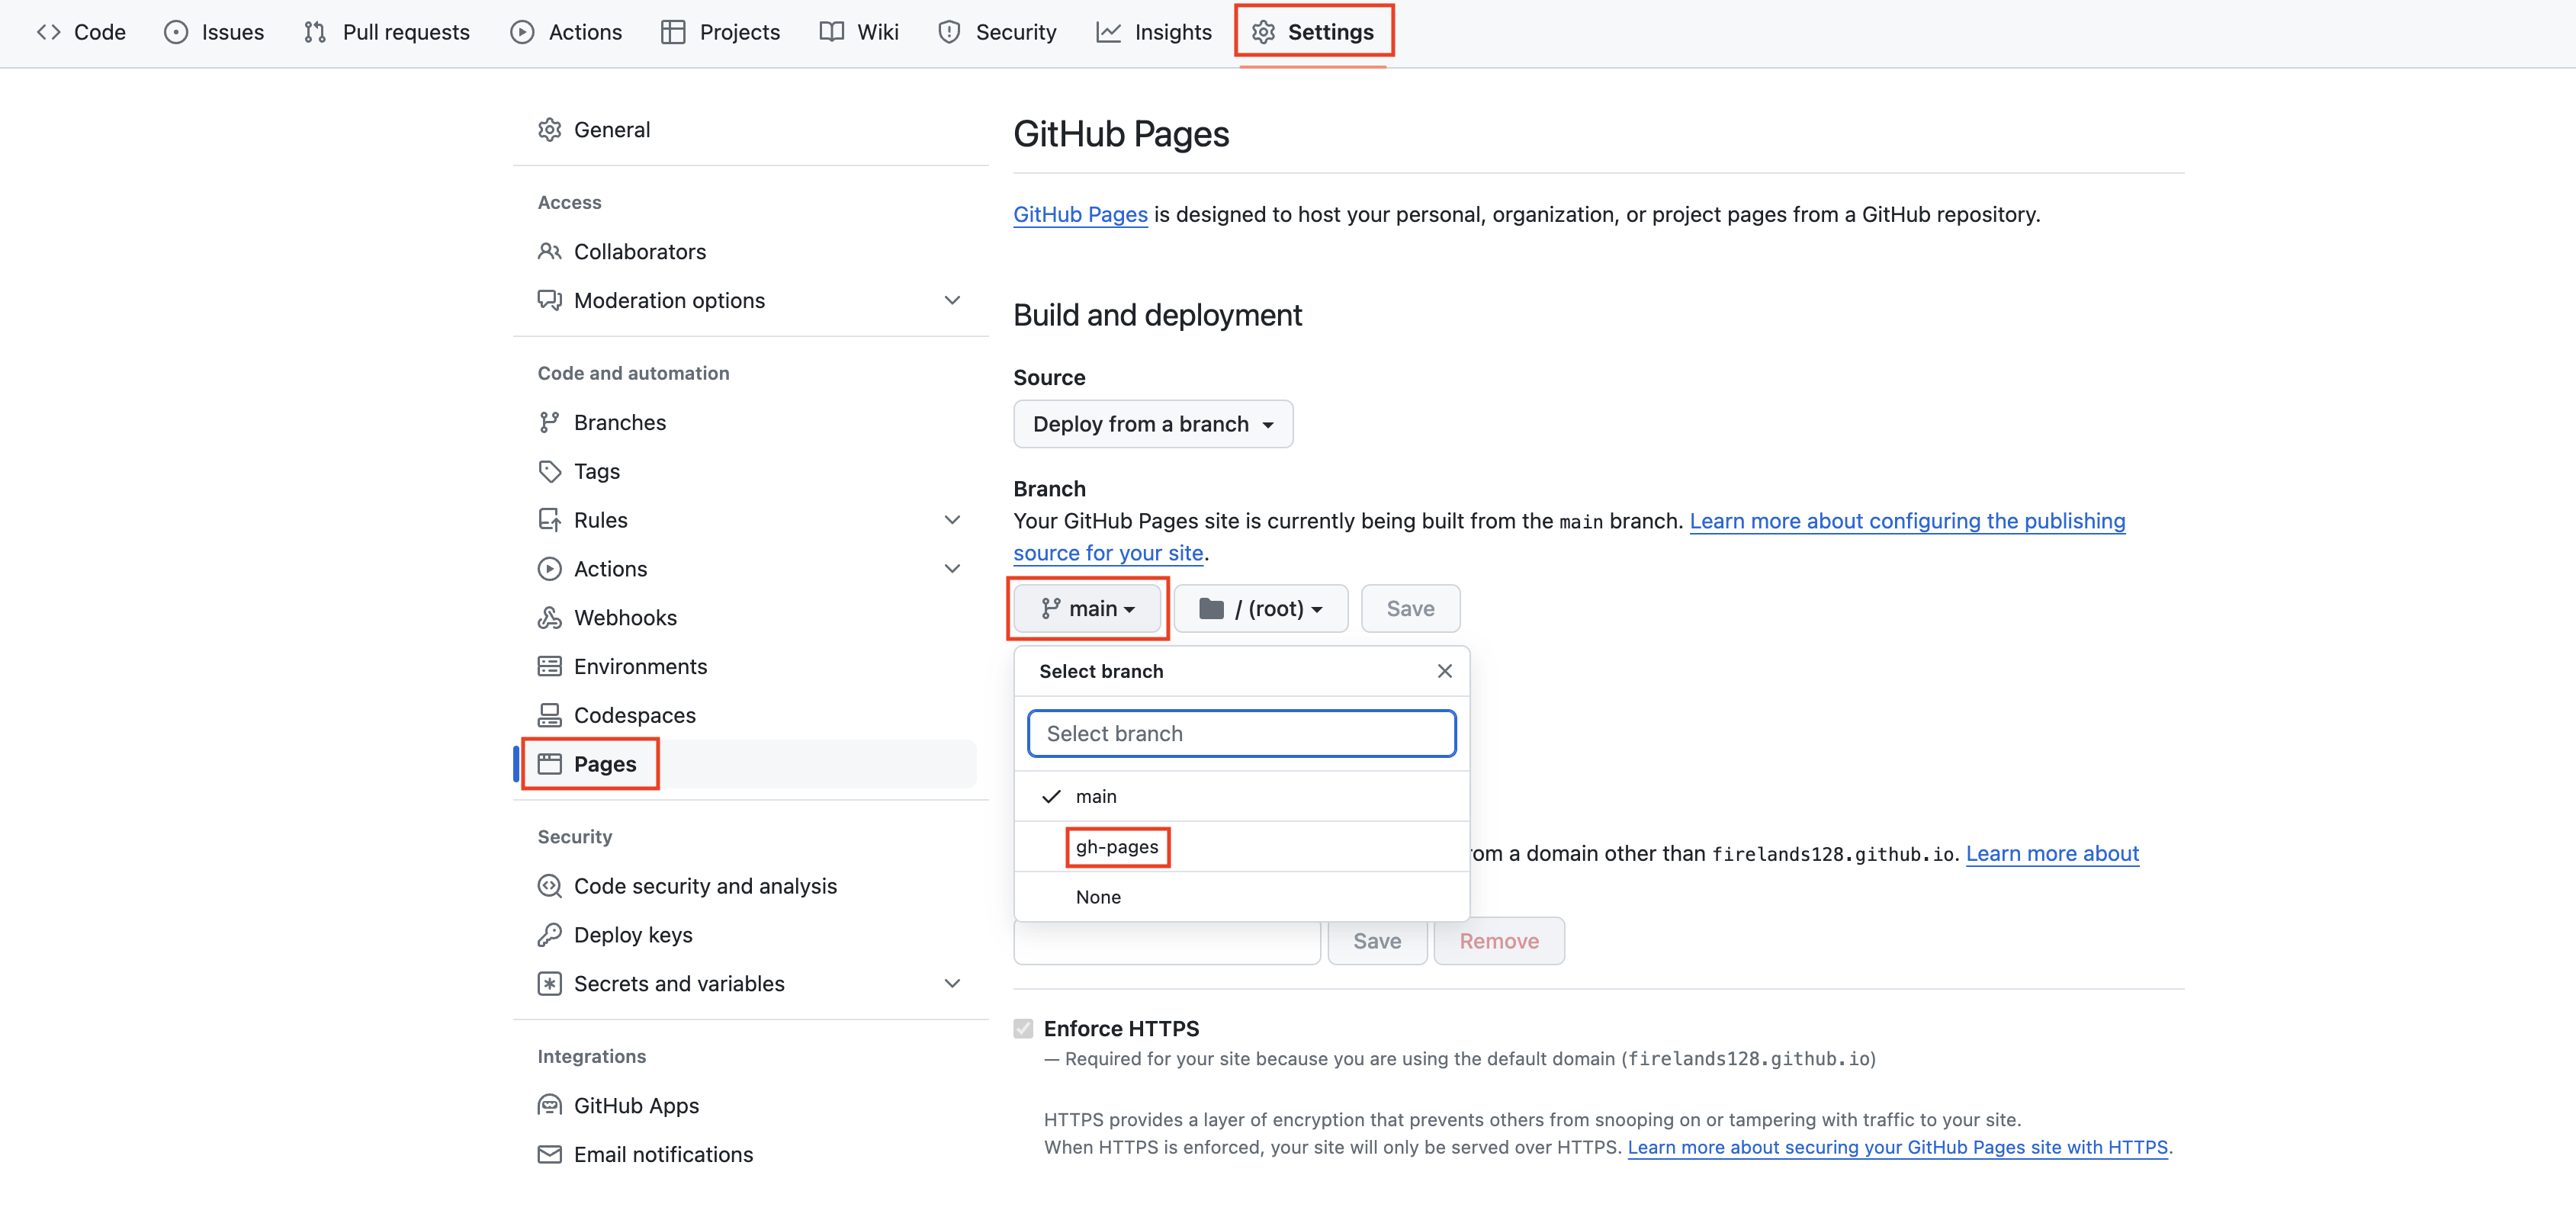Follow the GitHub Pages documentation link
This screenshot has height=1220, width=2576.
[1080, 215]
